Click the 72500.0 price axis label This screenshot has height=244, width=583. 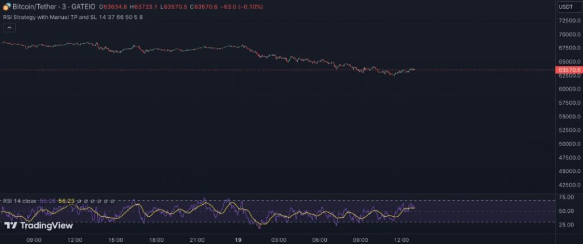[569, 20]
